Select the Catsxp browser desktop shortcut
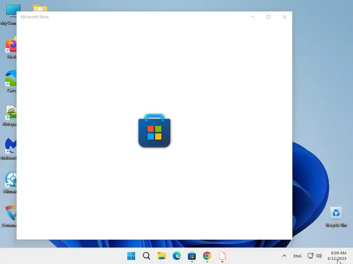This screenshot has height=264, width=353. 11,81
